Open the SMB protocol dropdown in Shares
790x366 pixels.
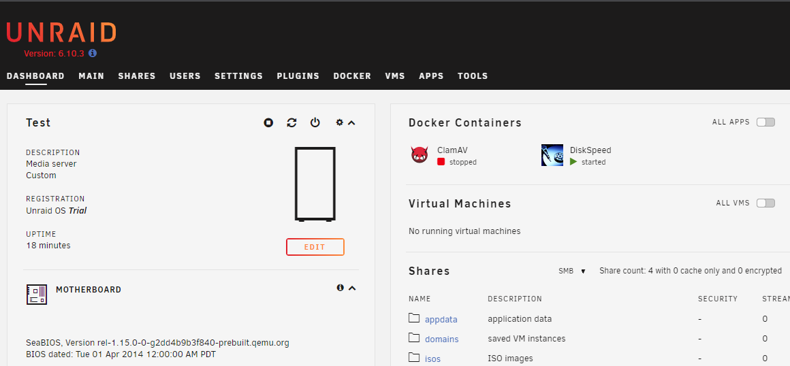point(572,271)
